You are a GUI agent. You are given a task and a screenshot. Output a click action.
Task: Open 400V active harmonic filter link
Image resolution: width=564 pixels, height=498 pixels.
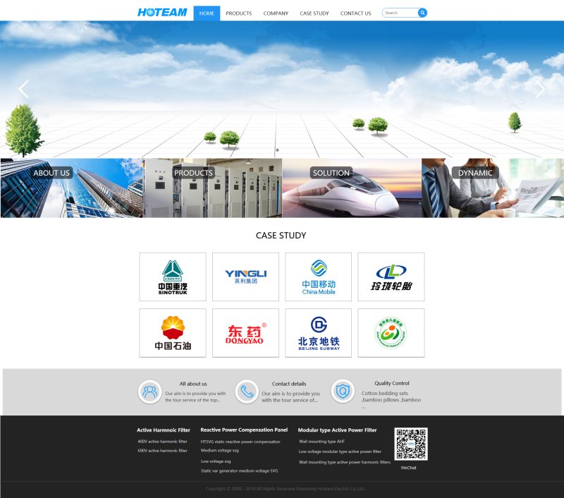click(x=163, y=441)
